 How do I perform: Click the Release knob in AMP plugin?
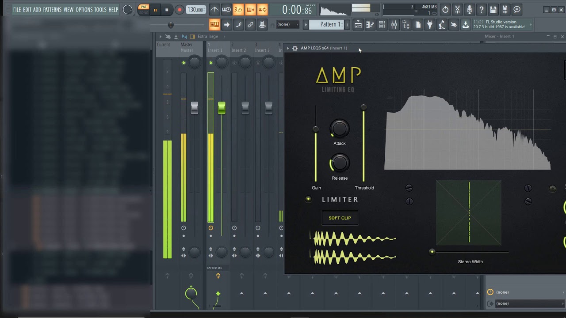pyautogui.click(x=339, y=163)
